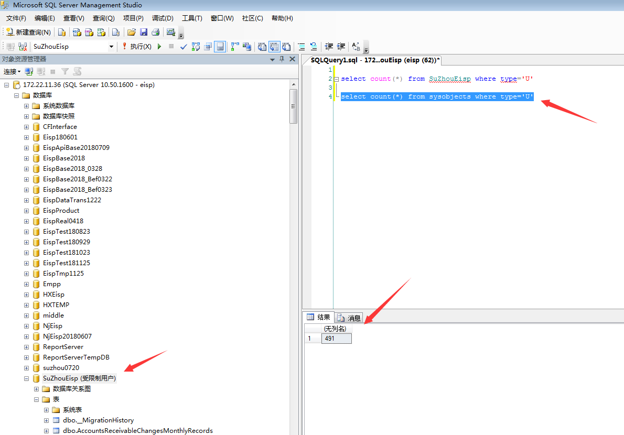
Task: Toggle Include Actual Execution Plan
Action: tap(235, 47)
